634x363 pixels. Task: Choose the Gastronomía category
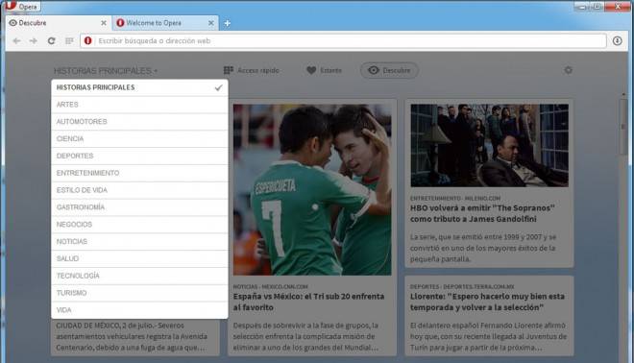(x=139, y=207)
